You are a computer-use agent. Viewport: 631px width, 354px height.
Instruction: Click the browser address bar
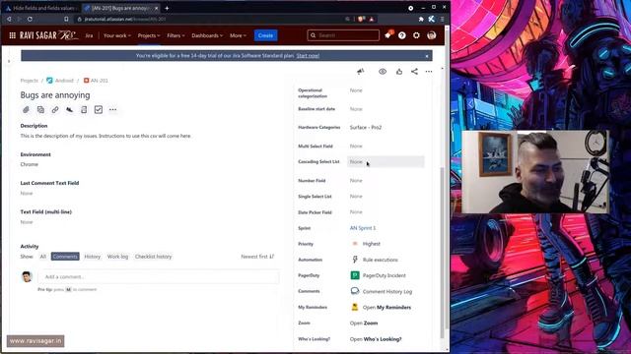tap(209, 19)
